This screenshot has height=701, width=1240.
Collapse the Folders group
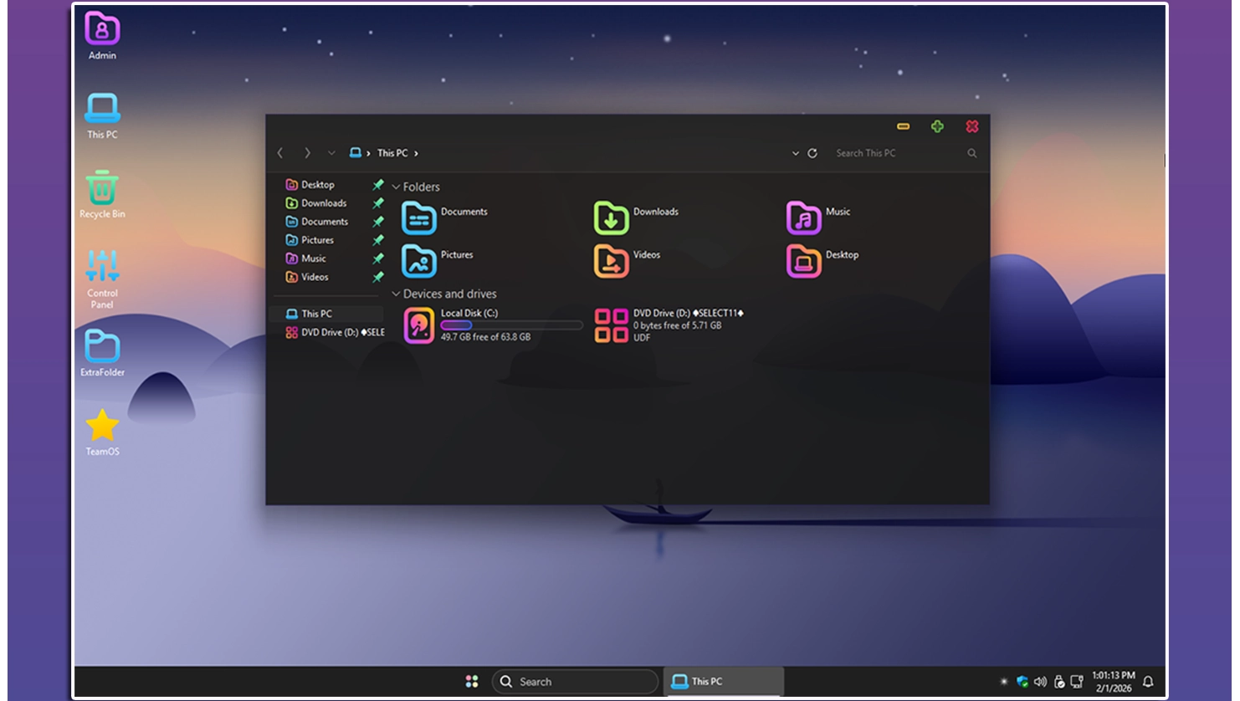click(x=396, y=187)
